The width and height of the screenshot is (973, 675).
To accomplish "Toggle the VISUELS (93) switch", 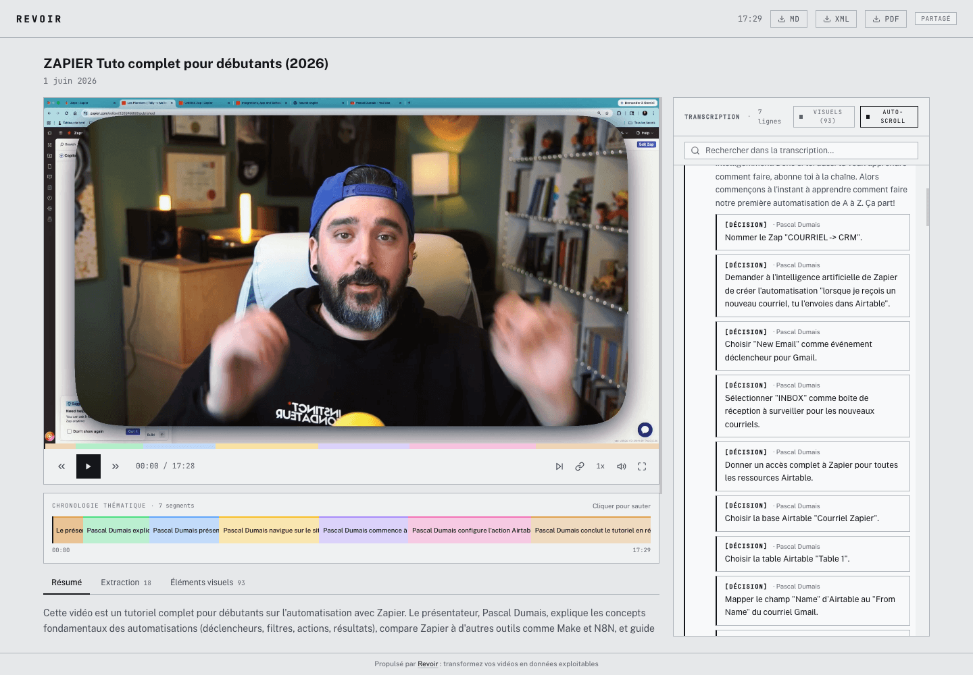I will (824, 117).
